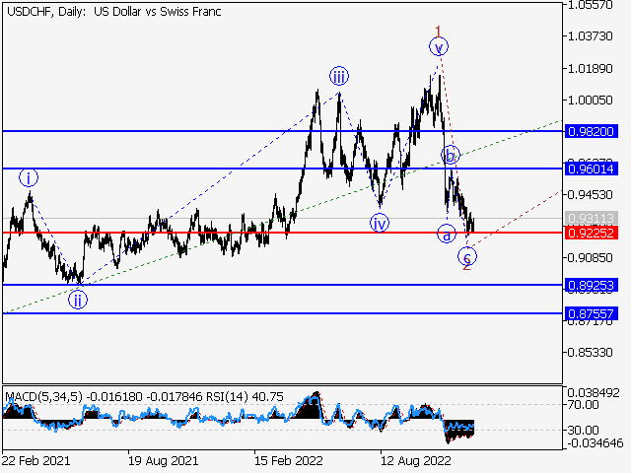Select the circled wave iv label
631x473 pixels.
[x=380, y=223]
